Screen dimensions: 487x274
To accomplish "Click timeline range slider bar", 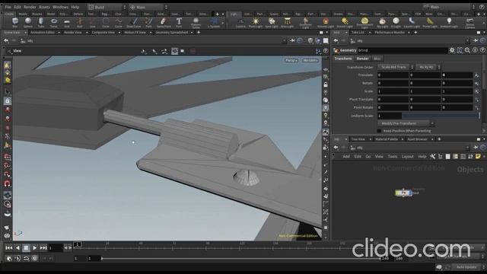I will pyautogui.click(x=240, y=259).
